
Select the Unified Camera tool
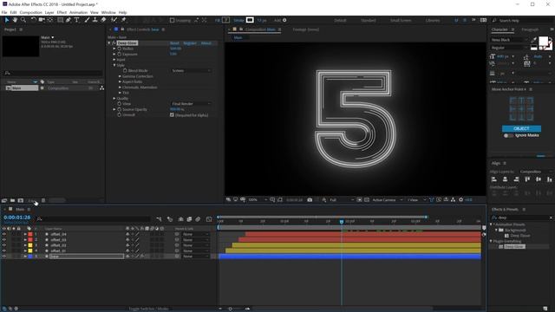(42, 20)
